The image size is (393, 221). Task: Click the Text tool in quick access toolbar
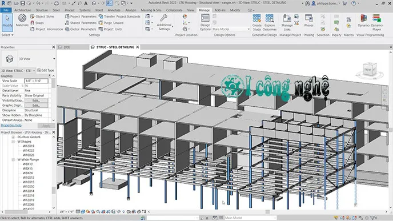click(86, 3)
